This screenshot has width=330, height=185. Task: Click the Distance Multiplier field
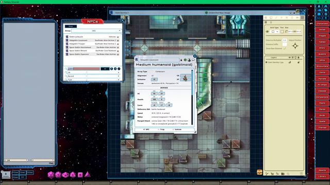[285, 40]
